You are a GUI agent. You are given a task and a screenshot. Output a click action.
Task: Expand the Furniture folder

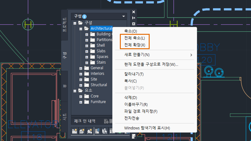pos(81,102)
